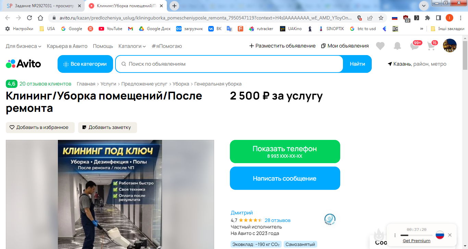Open Chrome extensions puzzle icon

point(427,18)
